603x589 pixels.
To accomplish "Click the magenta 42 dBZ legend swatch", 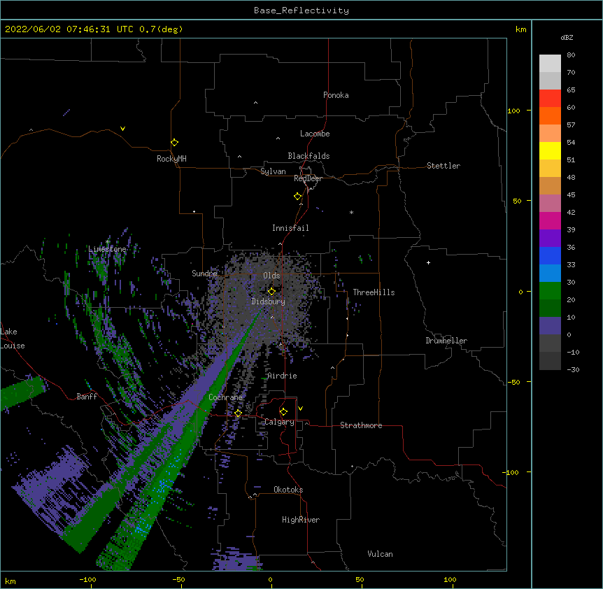I will coord(550,220).
